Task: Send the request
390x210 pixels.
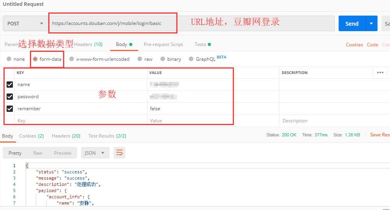Action: tap(352, 24)
